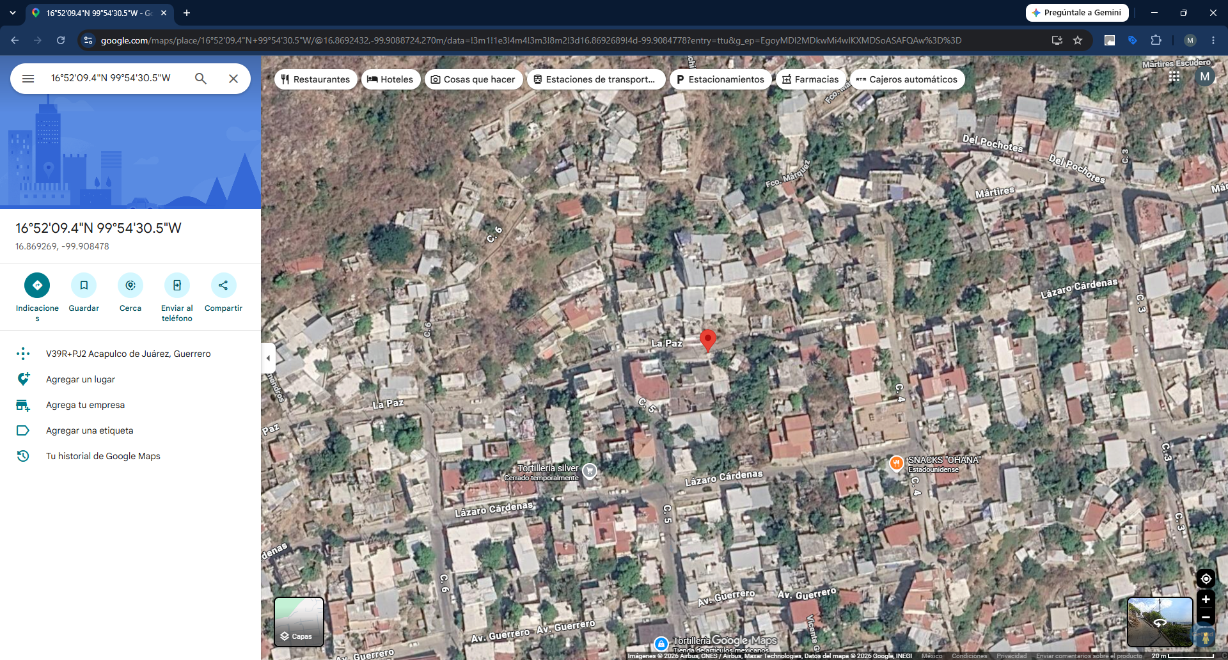1228x660 pixels.
Task: Click the Guardar bookmark icon
Action: pyautogui.click(x=84, y=285)
